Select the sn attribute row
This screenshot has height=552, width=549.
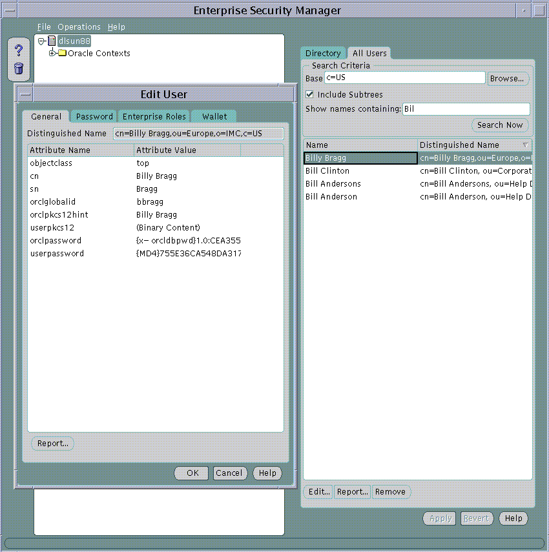pyautogui.click(x=155, y=189)
